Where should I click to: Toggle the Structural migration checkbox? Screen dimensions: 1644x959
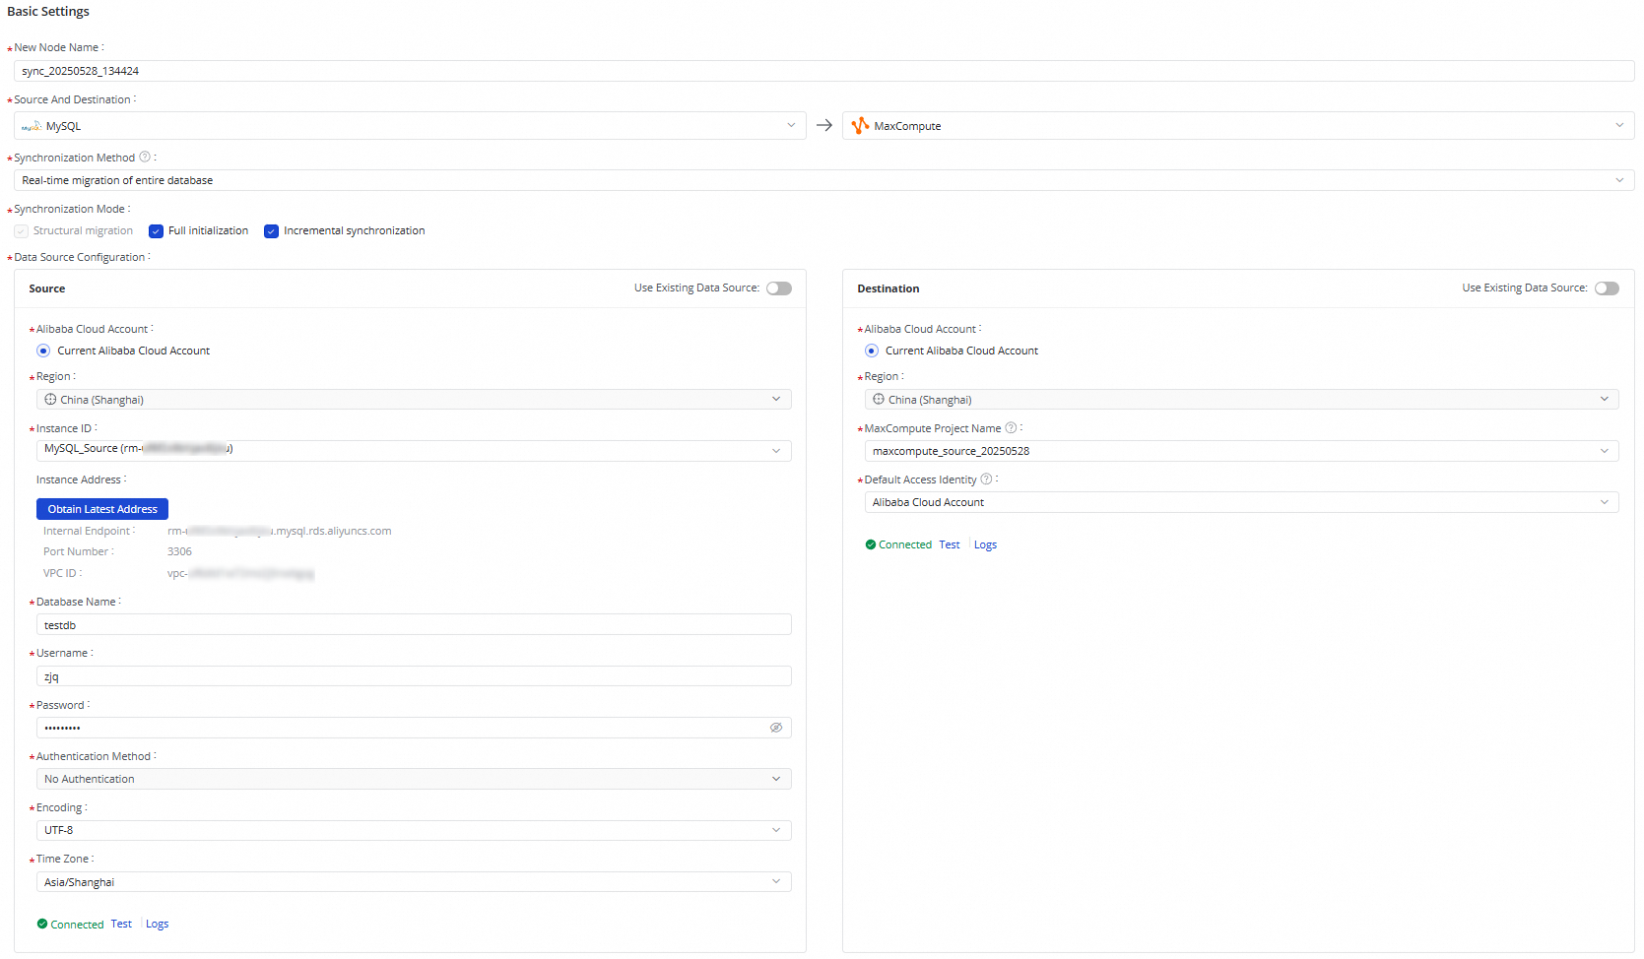(x=21, y=230)
